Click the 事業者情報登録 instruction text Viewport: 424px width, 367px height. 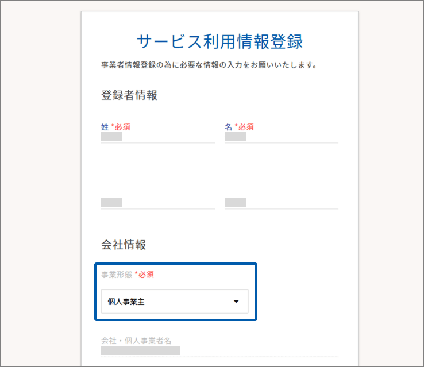(209, 65)
